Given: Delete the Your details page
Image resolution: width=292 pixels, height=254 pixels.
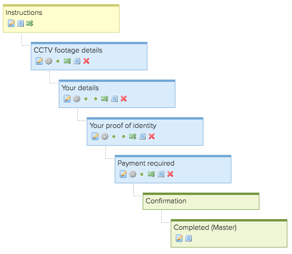Looking at the screenshot, I should pyautogui.click(x=124, y=99).
